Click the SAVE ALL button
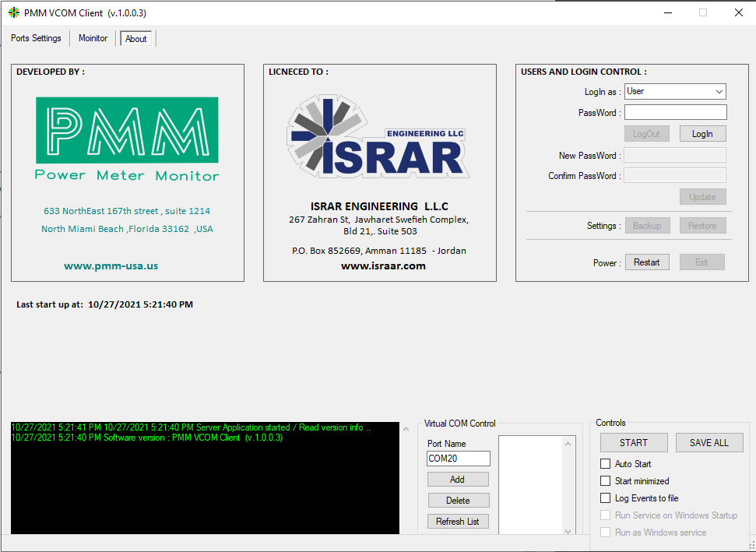756x552 pixels. 709,442
